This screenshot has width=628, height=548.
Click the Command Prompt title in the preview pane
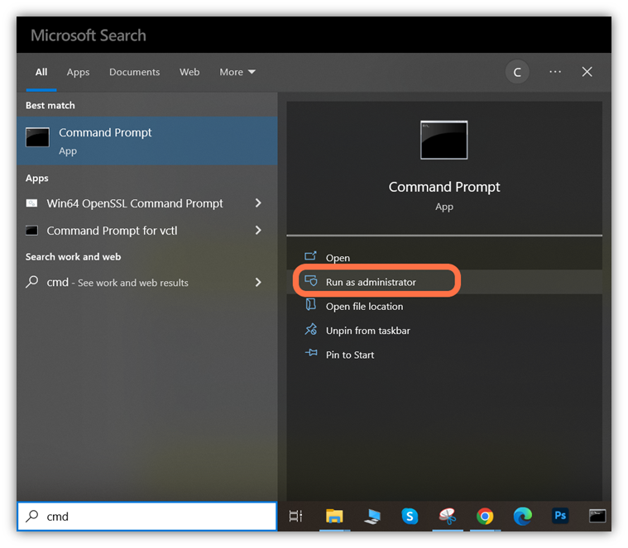tap(444, 187)
